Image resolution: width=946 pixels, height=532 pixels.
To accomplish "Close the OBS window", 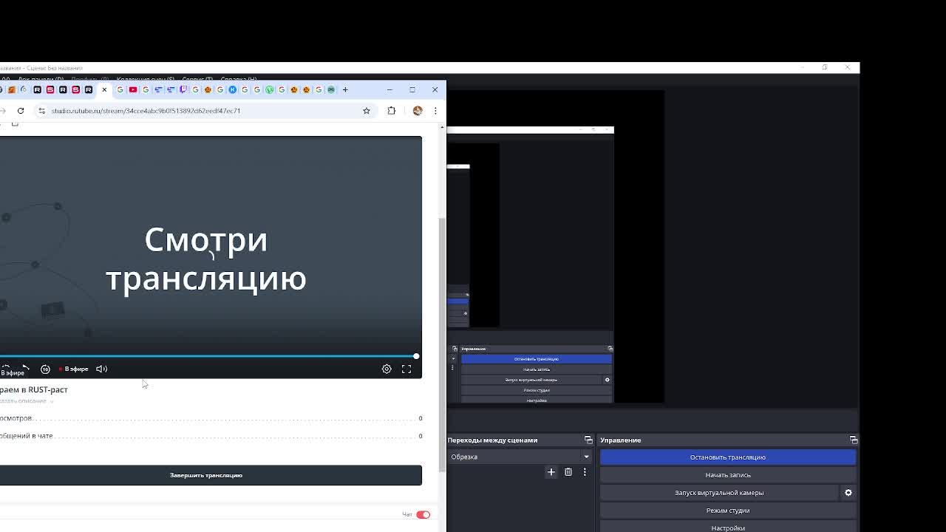I will [x=848, y=67].
